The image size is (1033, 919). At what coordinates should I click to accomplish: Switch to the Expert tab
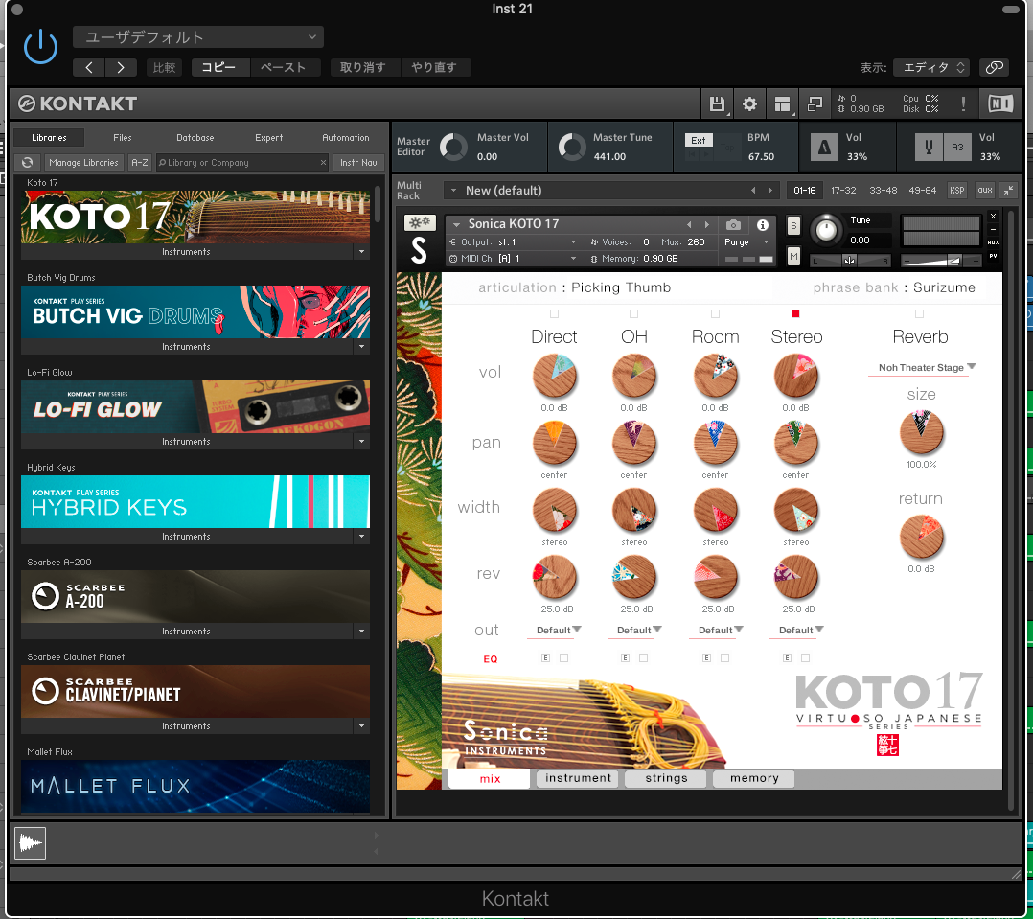click(268, 138)
